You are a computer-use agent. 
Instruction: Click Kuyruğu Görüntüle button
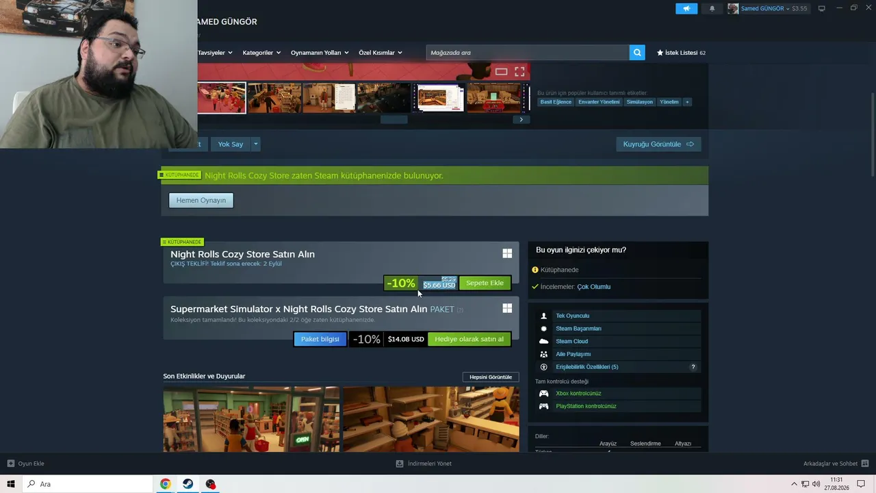(658, 144)
